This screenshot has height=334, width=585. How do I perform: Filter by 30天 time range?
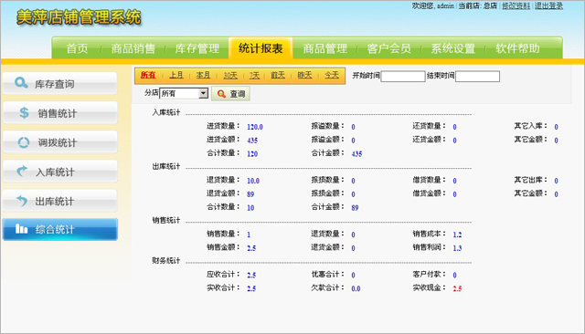pyautogui.click(x=230, y=76)
